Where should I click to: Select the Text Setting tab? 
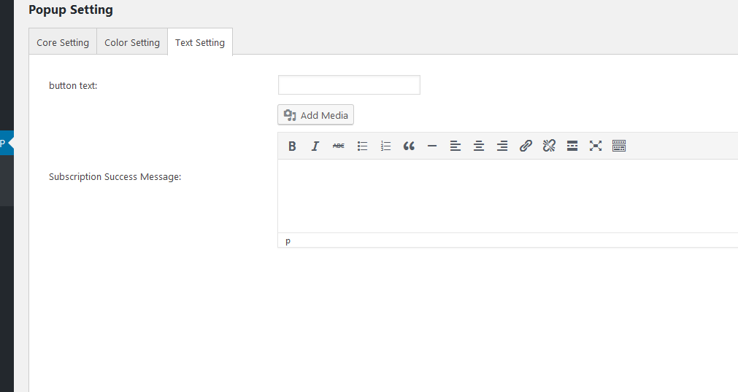point(200,42)
